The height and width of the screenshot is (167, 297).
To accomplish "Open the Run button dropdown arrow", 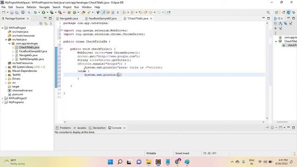I will (x=47, y=13).
